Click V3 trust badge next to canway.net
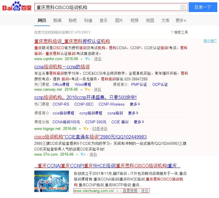219x198 pixels. coord(87,89)
